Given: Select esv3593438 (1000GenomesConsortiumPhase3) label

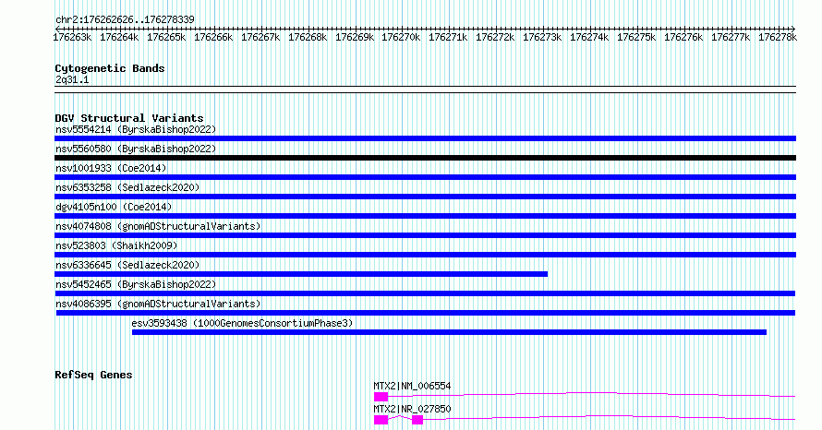Looking at the screenshot, I should pyautogui.click(x=242, y=323).
